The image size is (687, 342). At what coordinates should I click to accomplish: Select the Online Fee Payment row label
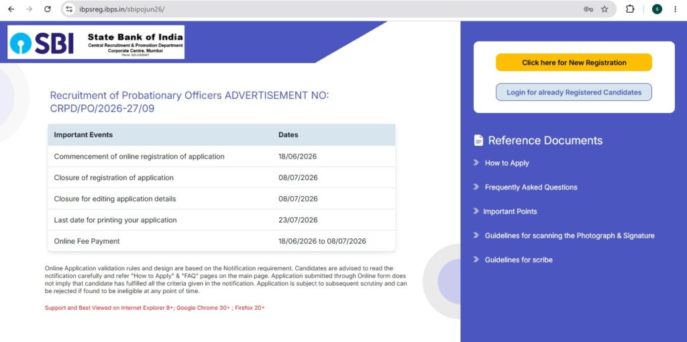[x=87, y=241]
